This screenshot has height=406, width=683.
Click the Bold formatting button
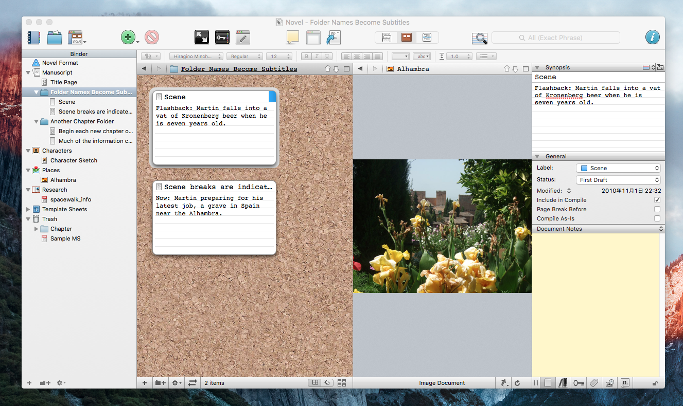pyautogui.click(x=307, y=57)
